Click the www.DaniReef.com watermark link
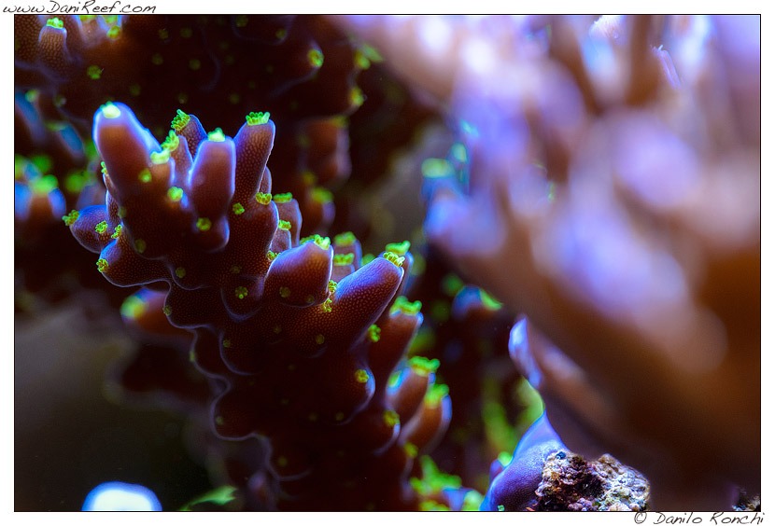This screenshot has width=775, height=526. (x=78, y=7)
